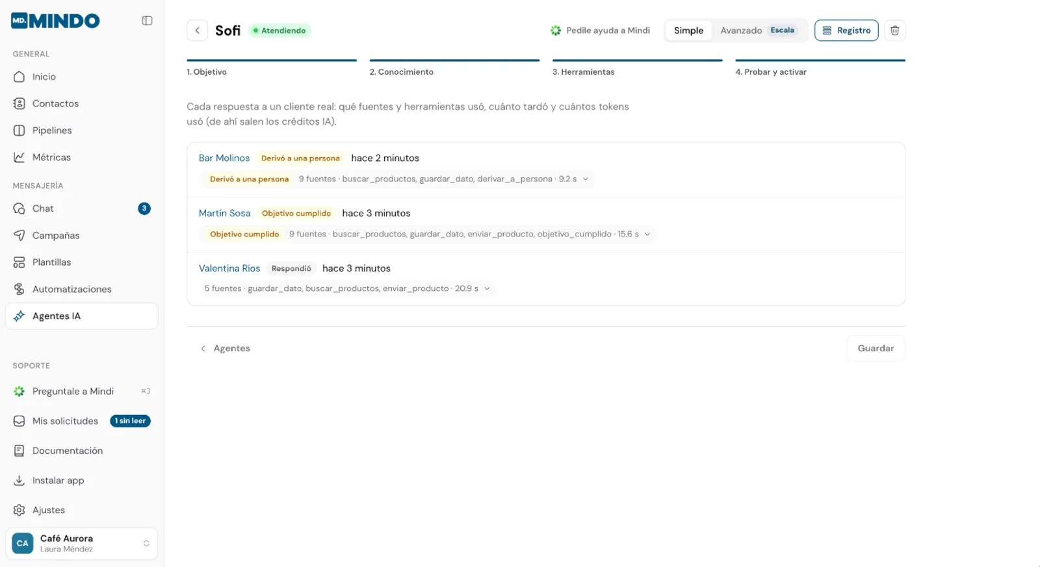Open Valentina Ríos contact link
This screenshot has width=1040, height=567.
point(229,269)
